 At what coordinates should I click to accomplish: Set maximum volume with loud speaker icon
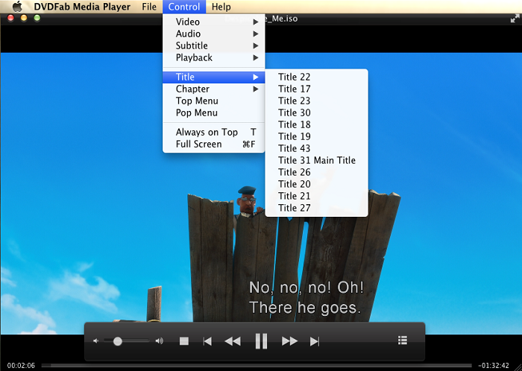click(160, 341)
